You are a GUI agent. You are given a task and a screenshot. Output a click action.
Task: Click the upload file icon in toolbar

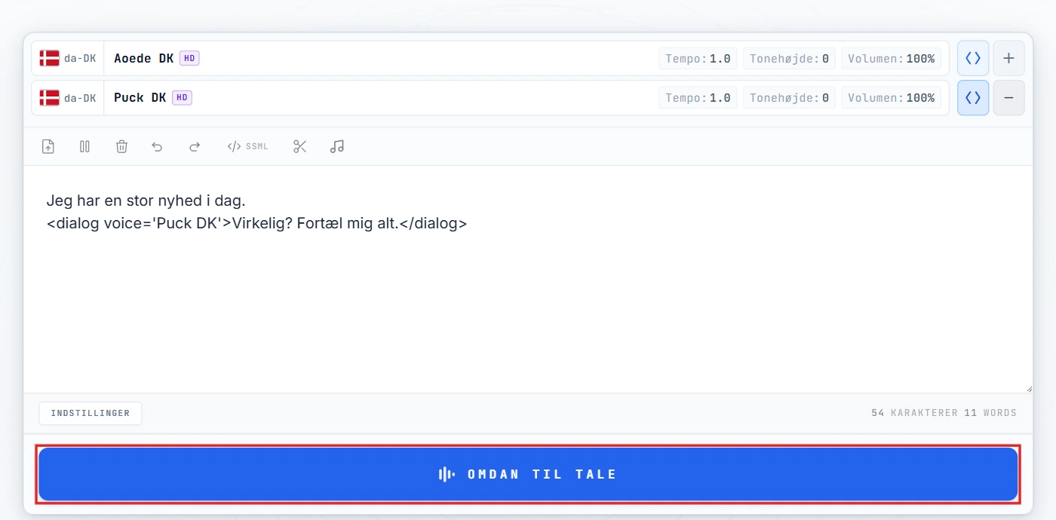(x=48, y=147)
